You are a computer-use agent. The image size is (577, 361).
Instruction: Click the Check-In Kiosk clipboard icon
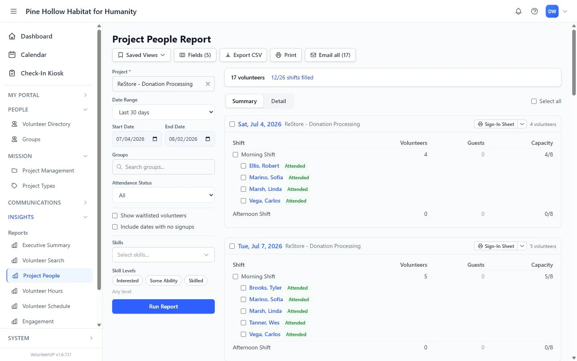(12, 73)
